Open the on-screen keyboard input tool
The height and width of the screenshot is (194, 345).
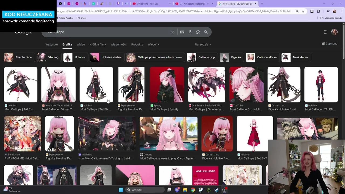(x=182, y=32)
